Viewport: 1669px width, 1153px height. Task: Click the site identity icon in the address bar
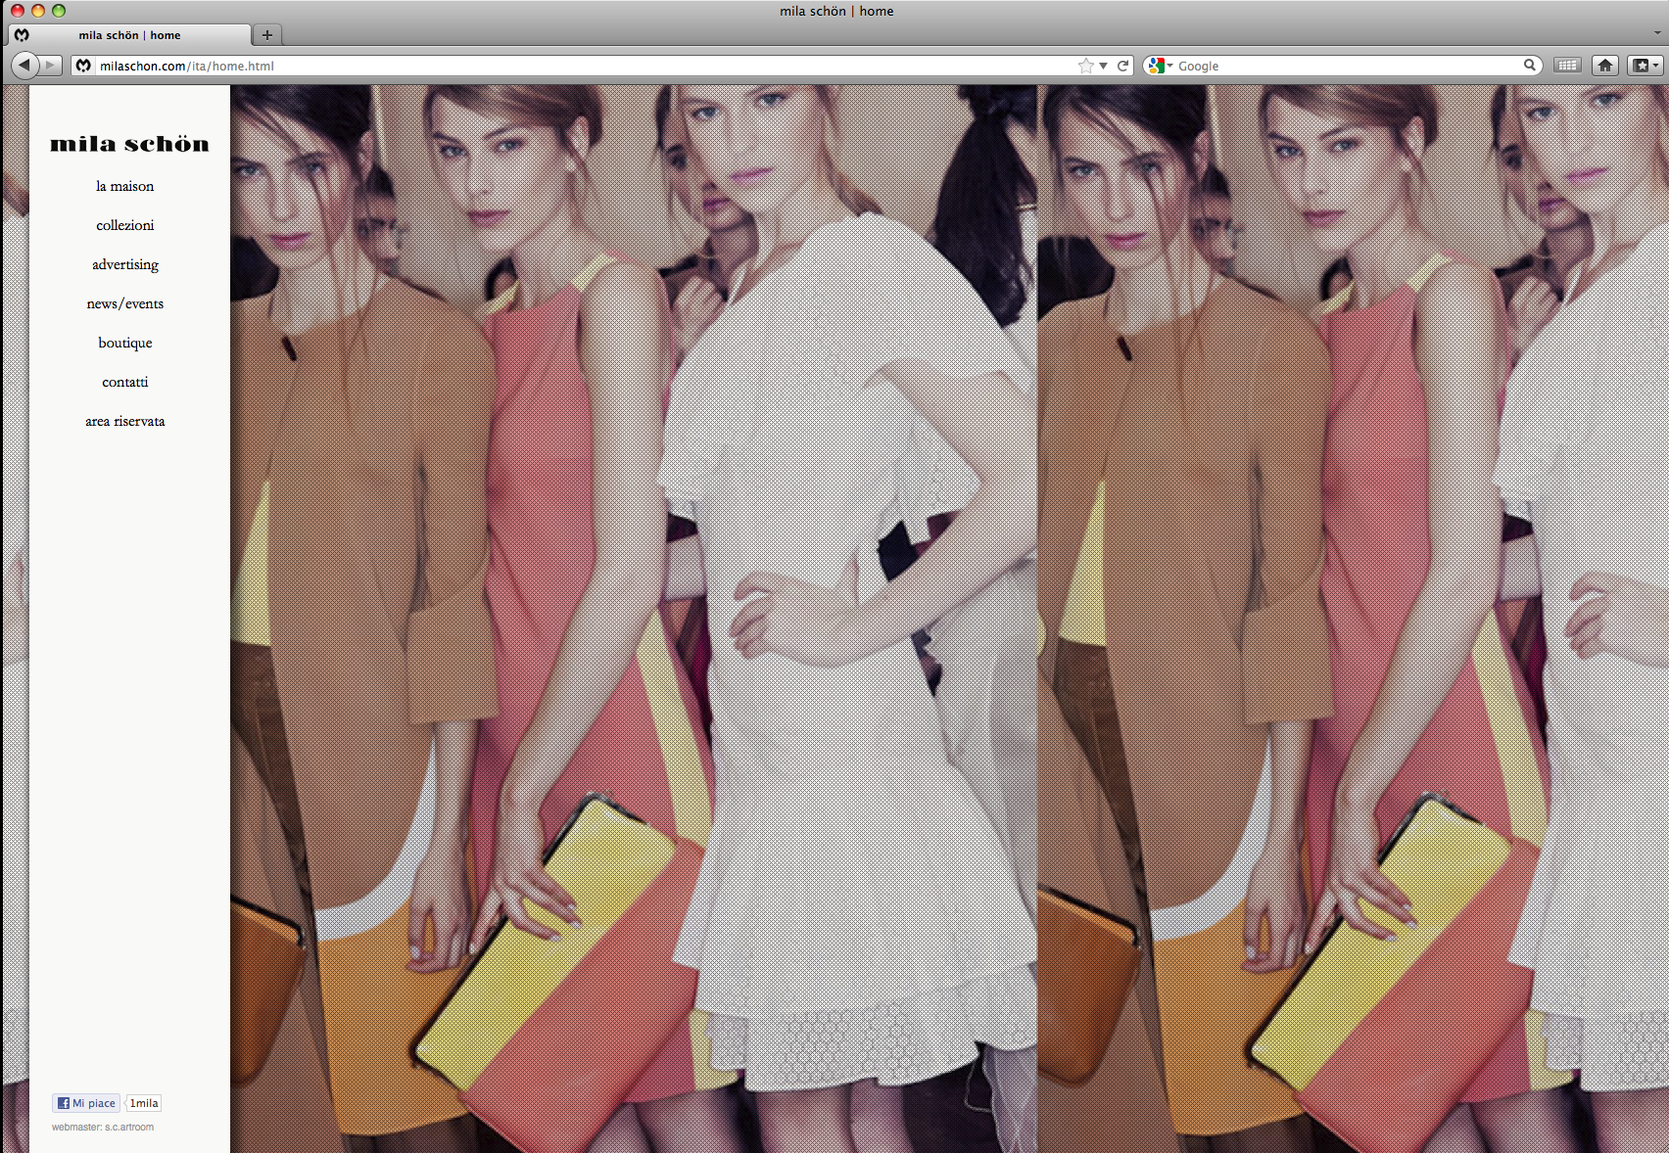[84, 66]
